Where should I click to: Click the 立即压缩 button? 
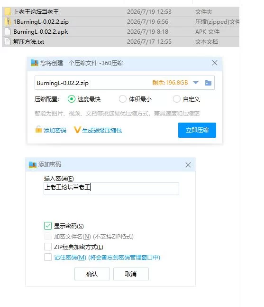click(197, 130)
